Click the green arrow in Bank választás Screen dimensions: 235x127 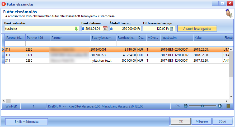tap(76, 28)
